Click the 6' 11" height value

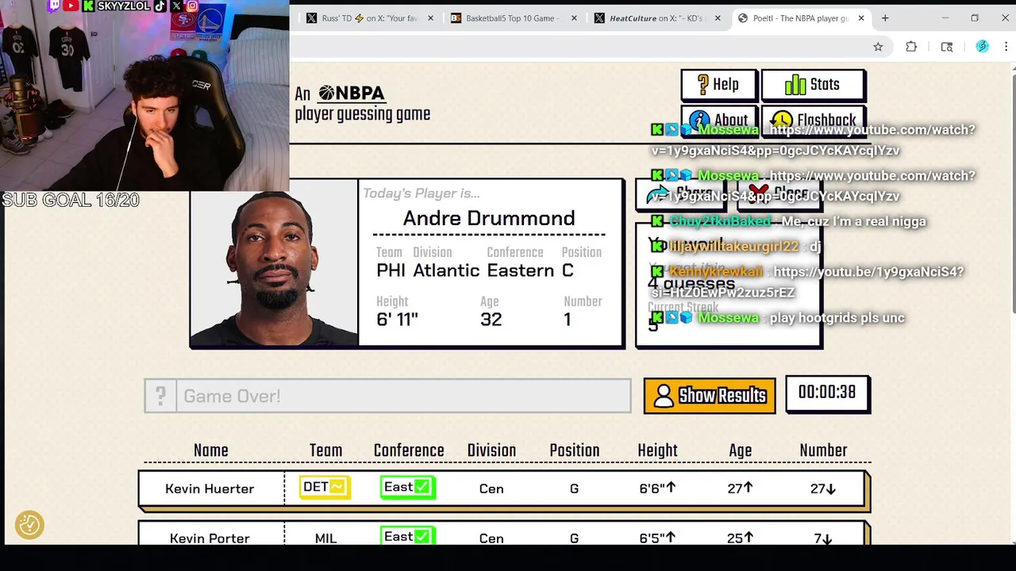tap(397, 319)
